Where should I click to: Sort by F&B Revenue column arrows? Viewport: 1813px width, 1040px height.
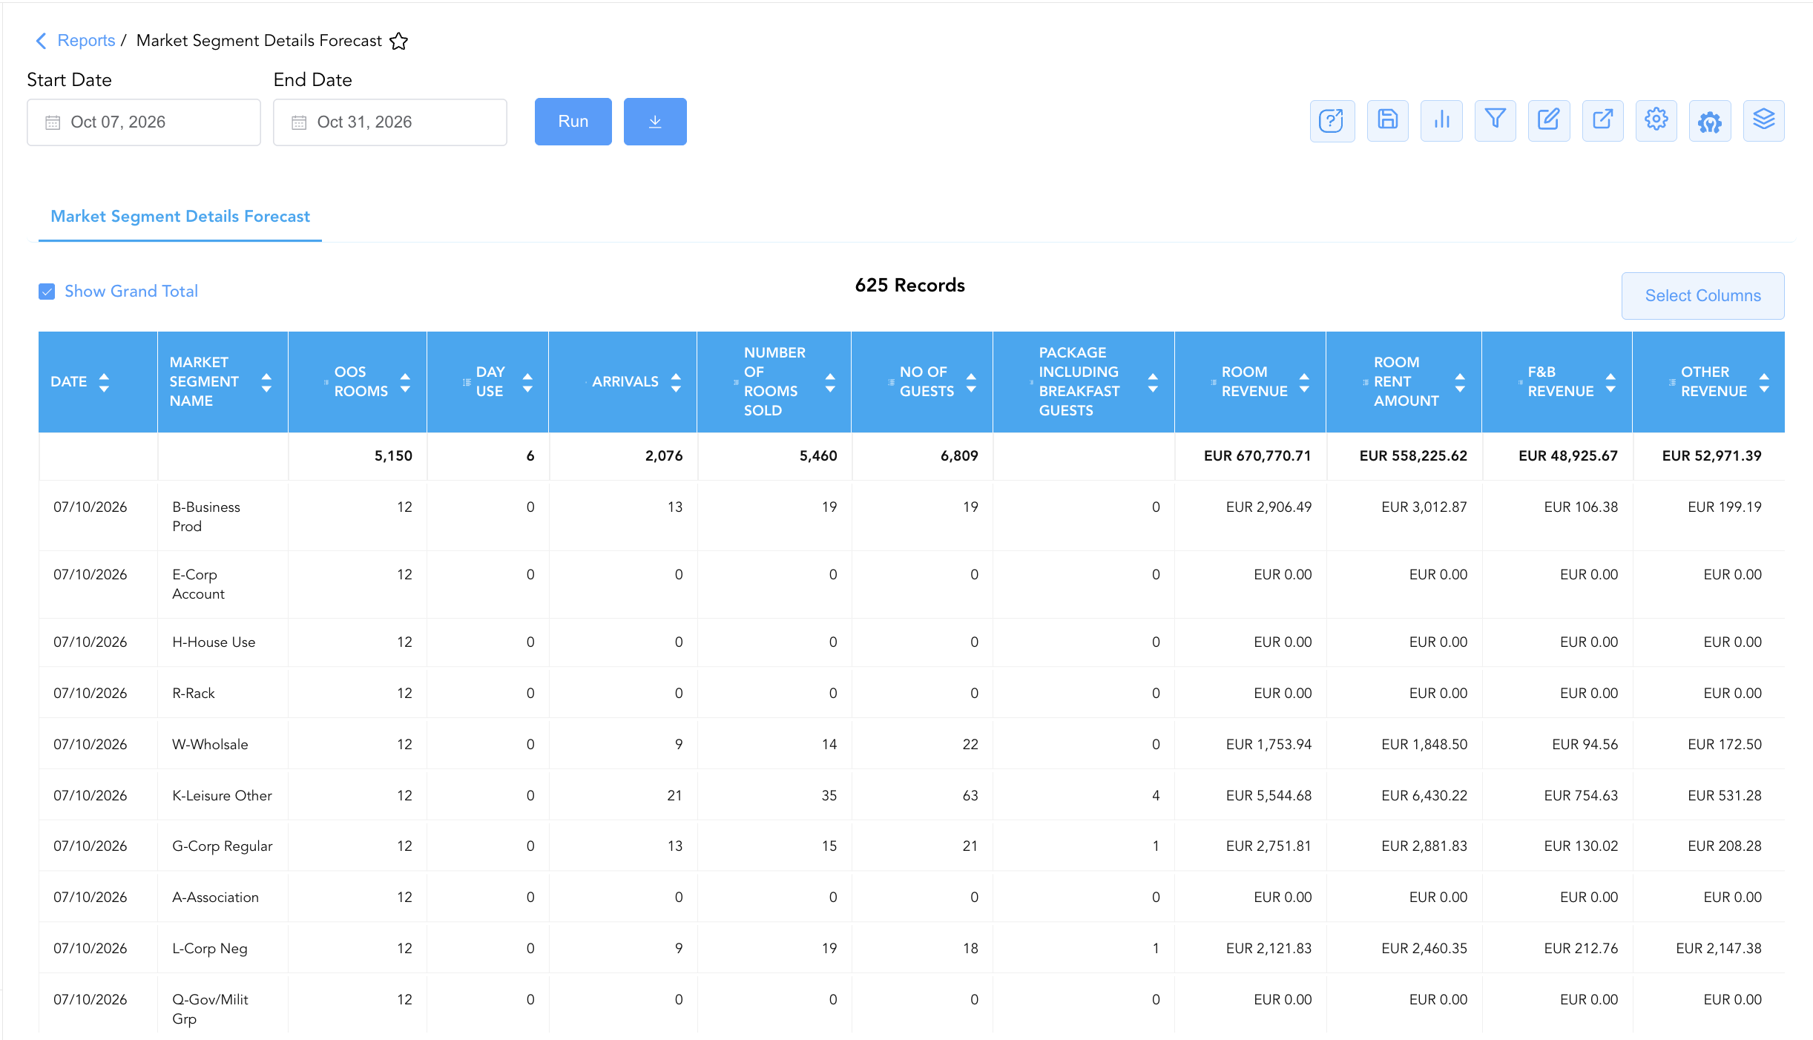(1610, 382)
